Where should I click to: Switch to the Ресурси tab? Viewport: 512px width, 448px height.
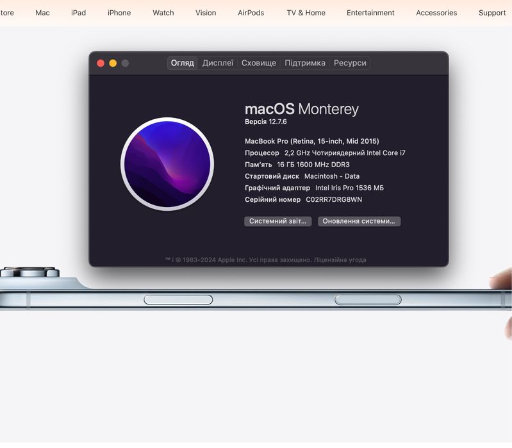350,63
